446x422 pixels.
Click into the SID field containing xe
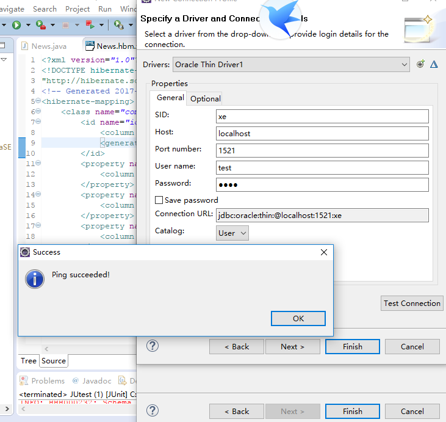322,117
